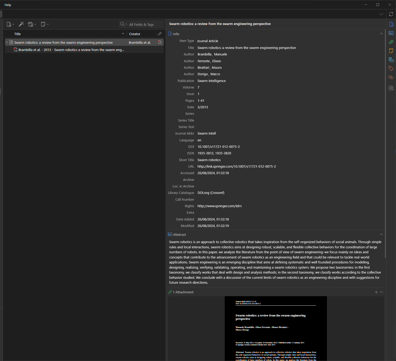Sort items by Creator column header

pos(141,34)
